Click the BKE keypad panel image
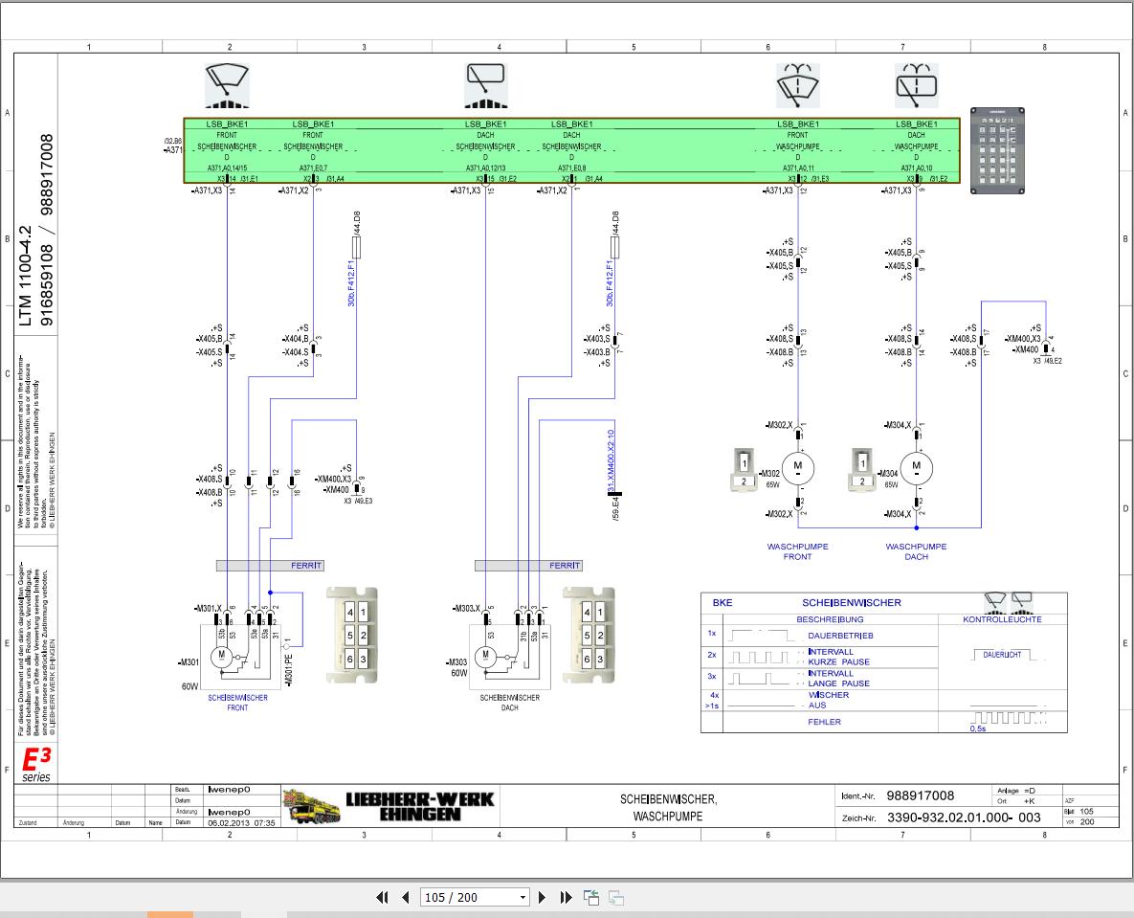Screen dimensions: 1134x918 997,151
